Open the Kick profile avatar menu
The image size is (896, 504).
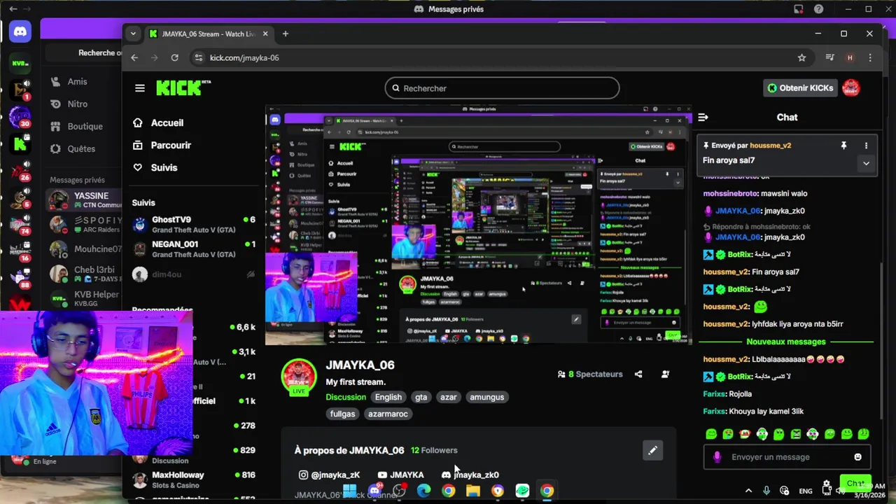pyautogui.click(x=851, y=88)
